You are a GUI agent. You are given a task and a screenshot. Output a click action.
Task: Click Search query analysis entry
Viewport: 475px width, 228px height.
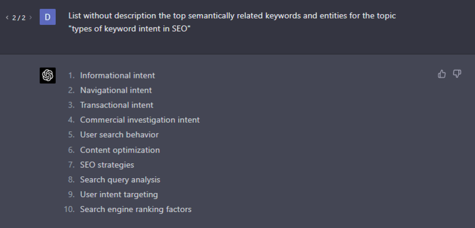(120, 179)
